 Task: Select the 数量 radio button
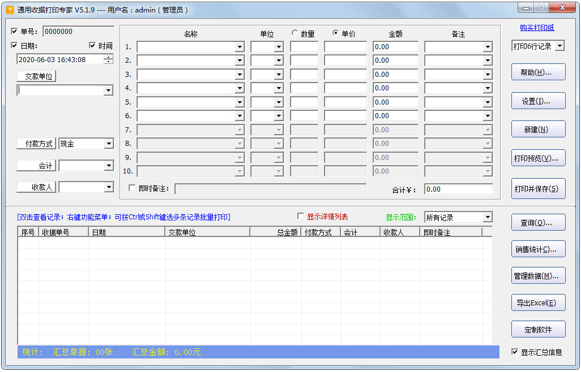pos(294,33)
